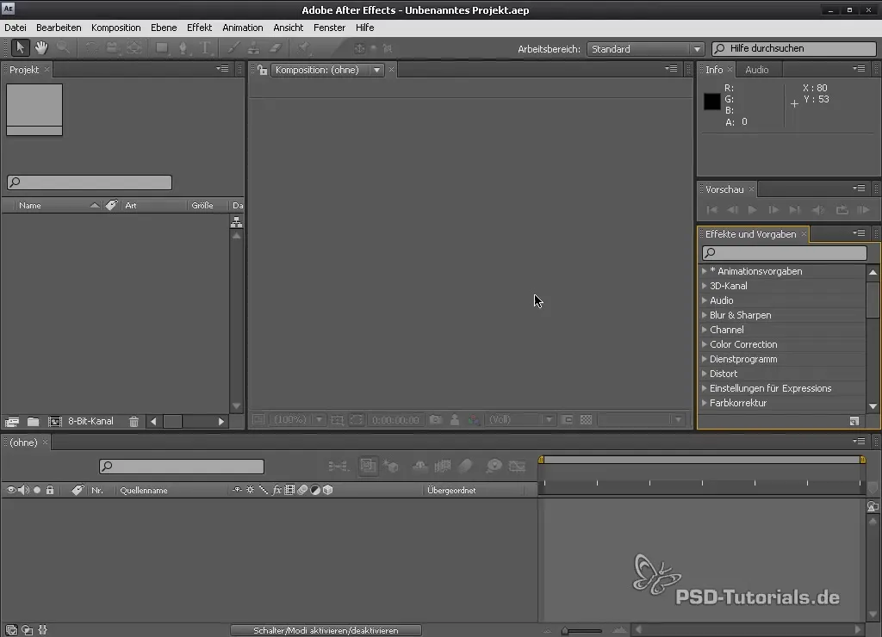
Task: Expand the Distort effects category
Action: [705, 374]
